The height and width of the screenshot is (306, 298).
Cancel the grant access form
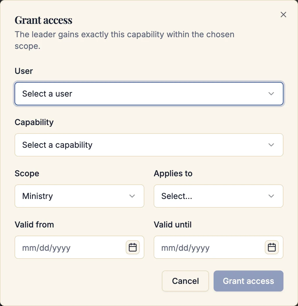[x=185, y=281]
